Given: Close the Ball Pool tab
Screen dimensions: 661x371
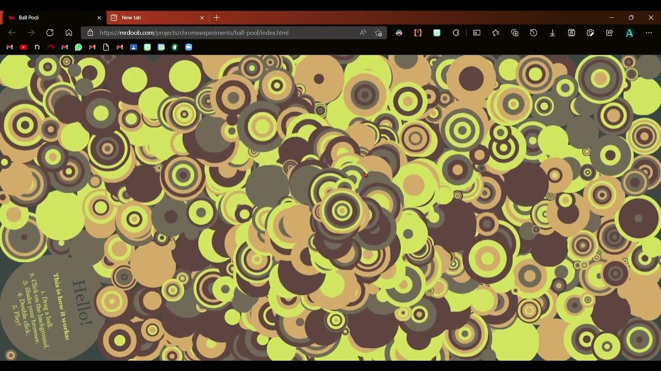Looking at the screenshot, I should click(x=99, y=18).
